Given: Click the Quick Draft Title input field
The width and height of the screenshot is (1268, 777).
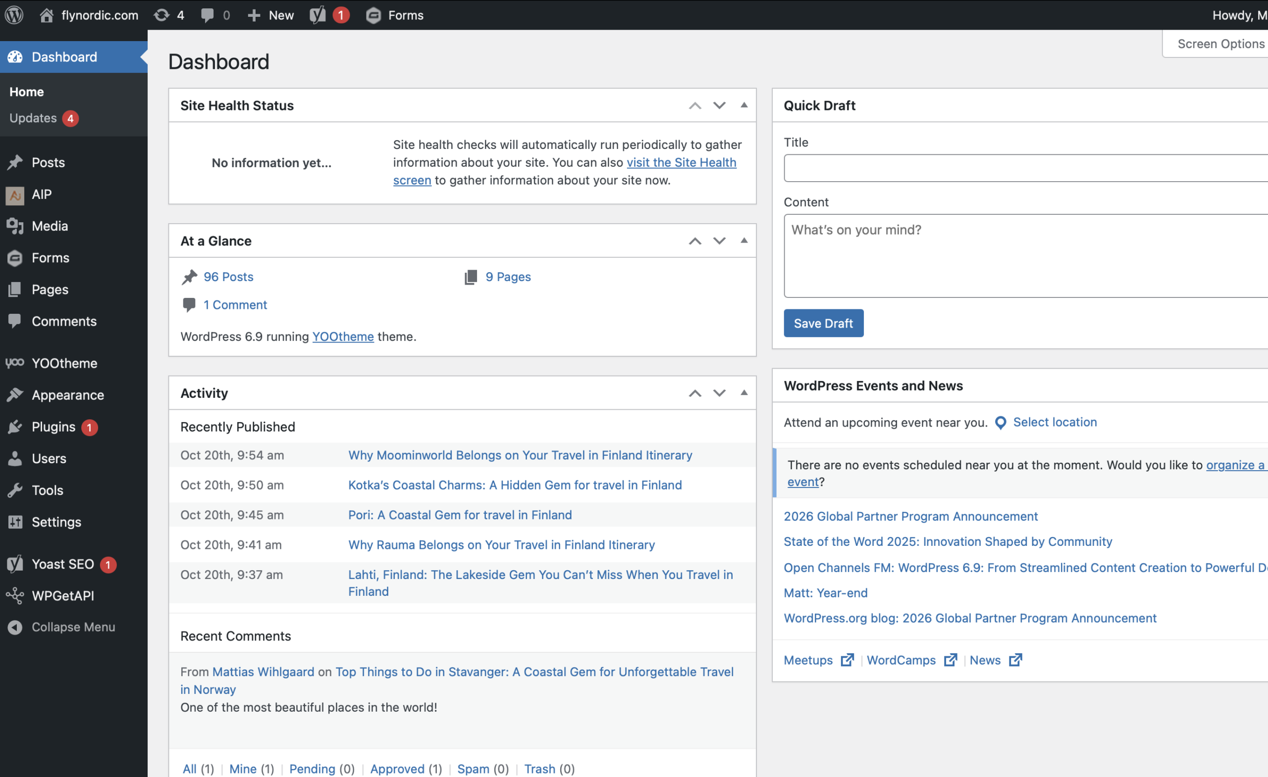Looking at the screenshot, I should (x=1024, y=168).
